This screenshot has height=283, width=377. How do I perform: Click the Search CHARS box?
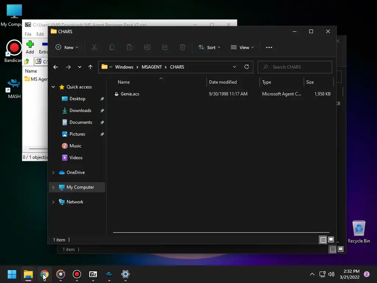[295, 67]
